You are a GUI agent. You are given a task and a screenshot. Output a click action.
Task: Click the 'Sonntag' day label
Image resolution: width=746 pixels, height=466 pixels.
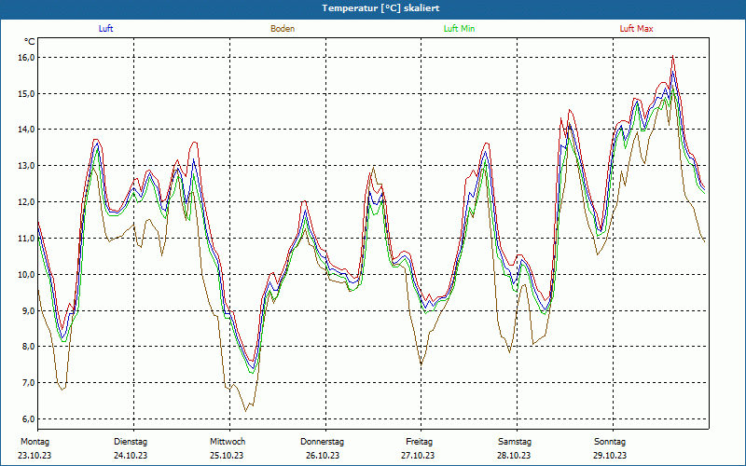click(610, 441)
